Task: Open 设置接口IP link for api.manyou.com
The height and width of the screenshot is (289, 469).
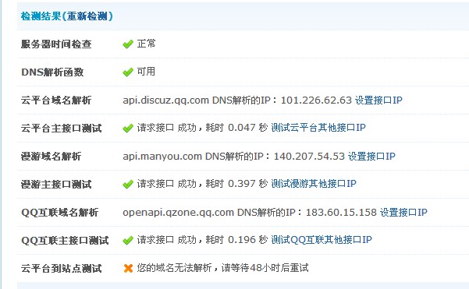Action: [x=371, y=156]
